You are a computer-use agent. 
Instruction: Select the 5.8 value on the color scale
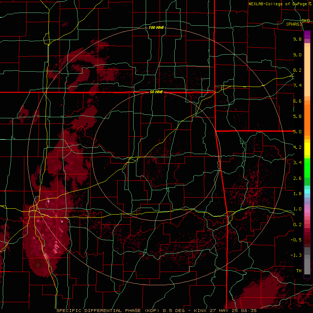tap(297, 117)
